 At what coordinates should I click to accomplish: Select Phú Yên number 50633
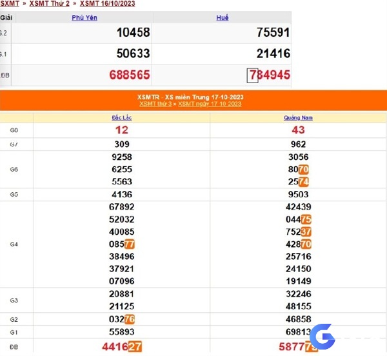pyautogui.click(x=134, y=54)
